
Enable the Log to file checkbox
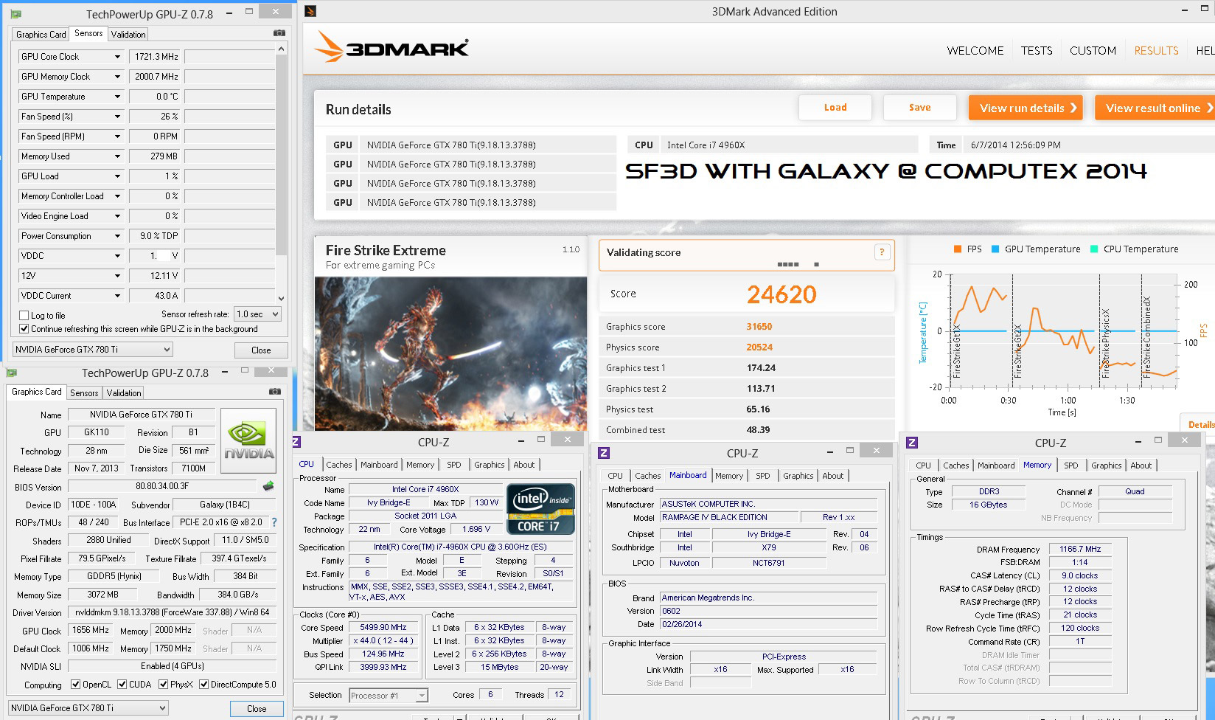(x=24, y=316)
